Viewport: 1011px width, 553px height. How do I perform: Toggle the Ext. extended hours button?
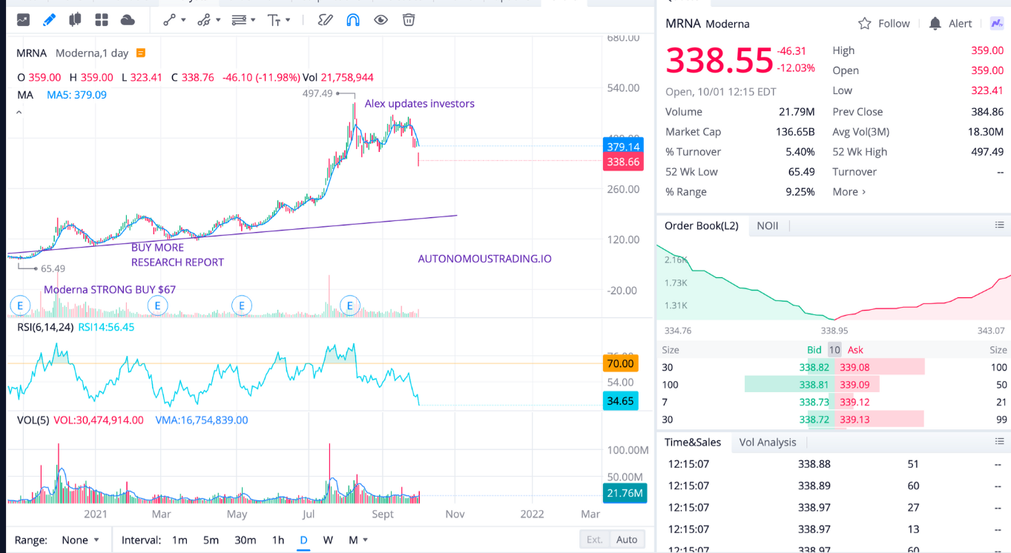[595, 540]
